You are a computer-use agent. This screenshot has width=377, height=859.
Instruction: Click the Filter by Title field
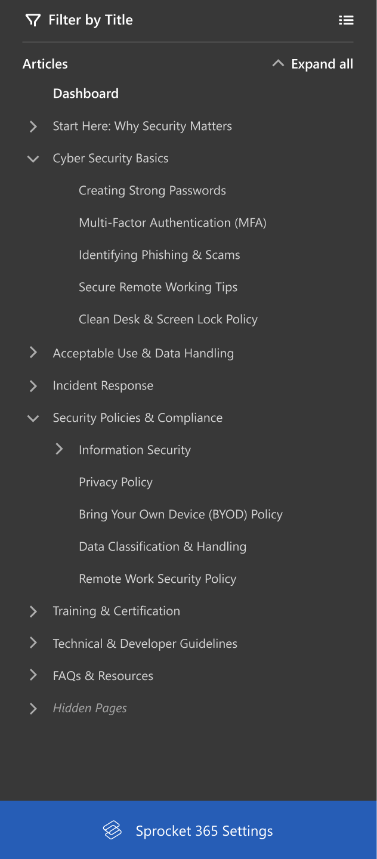[x=91, y=20]
